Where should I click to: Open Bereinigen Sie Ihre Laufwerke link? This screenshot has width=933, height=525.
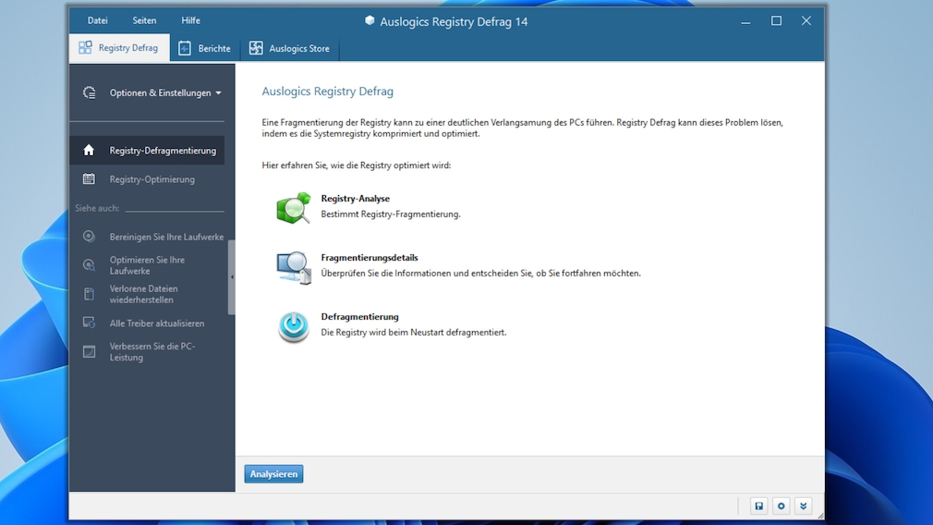pyautogui.click(x=166, y=237)
